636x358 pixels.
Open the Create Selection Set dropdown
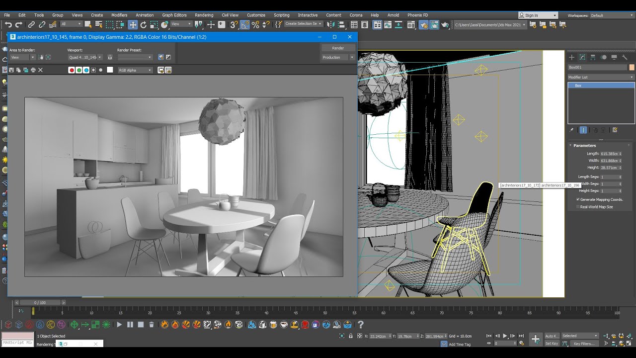[303, 24]
